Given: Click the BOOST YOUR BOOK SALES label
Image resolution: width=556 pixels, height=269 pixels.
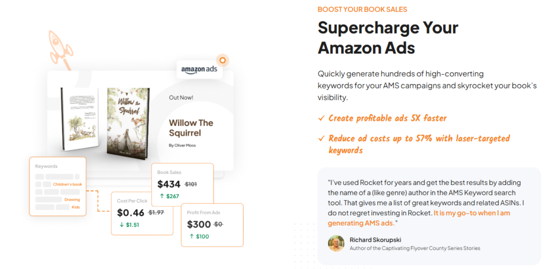Looking at the screenshot, I should [x=362, y=9].
